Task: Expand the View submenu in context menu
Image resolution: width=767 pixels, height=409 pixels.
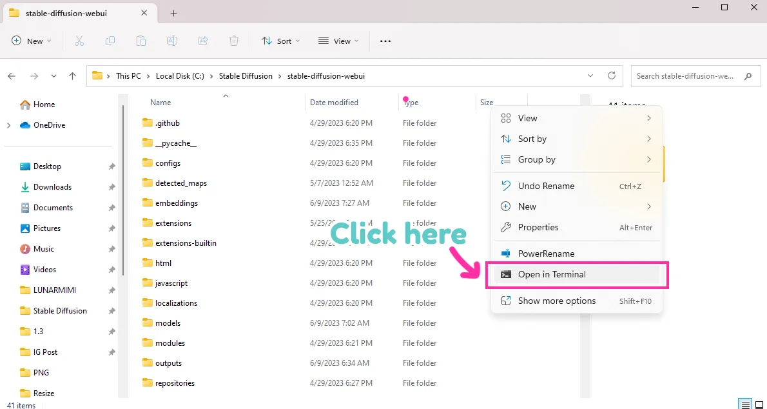Action: (577, 118)
